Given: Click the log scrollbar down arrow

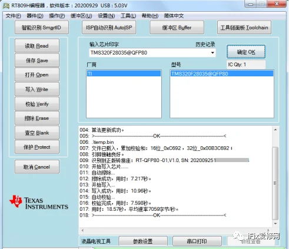Looking at the screenshot, I should 275,223.
